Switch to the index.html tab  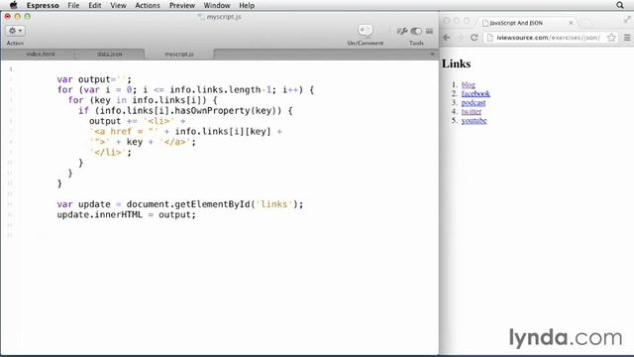(x=40, y=54)
